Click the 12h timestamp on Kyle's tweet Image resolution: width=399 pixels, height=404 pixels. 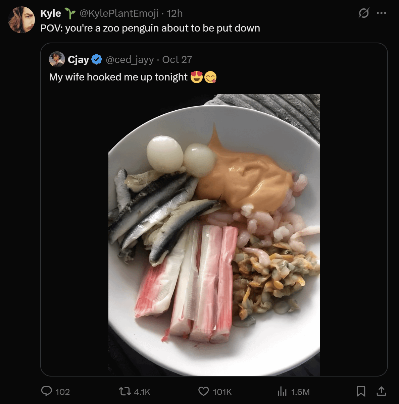pyautogui.click(x=175, y=13)
